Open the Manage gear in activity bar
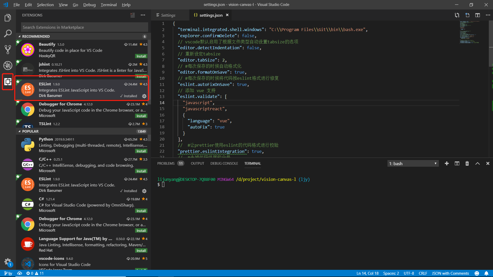This screenshot has width=493, height=277. (8, 262)
